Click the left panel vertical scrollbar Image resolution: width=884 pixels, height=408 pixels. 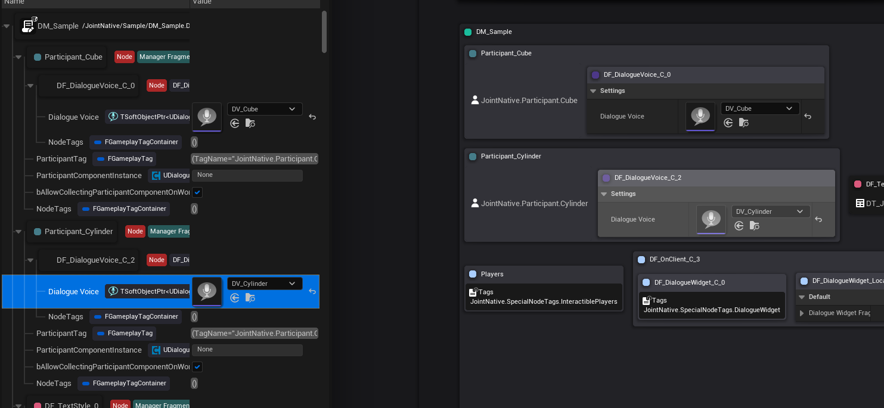pos(324,32)
